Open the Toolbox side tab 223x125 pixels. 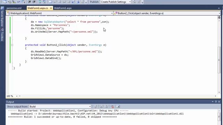click(2, 35)
